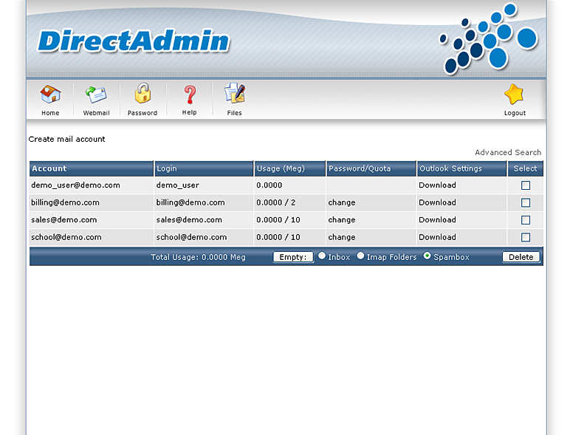The image size is (570, 435).
Task: Click the DirectAdmin logo
Action: coord(134,41)
